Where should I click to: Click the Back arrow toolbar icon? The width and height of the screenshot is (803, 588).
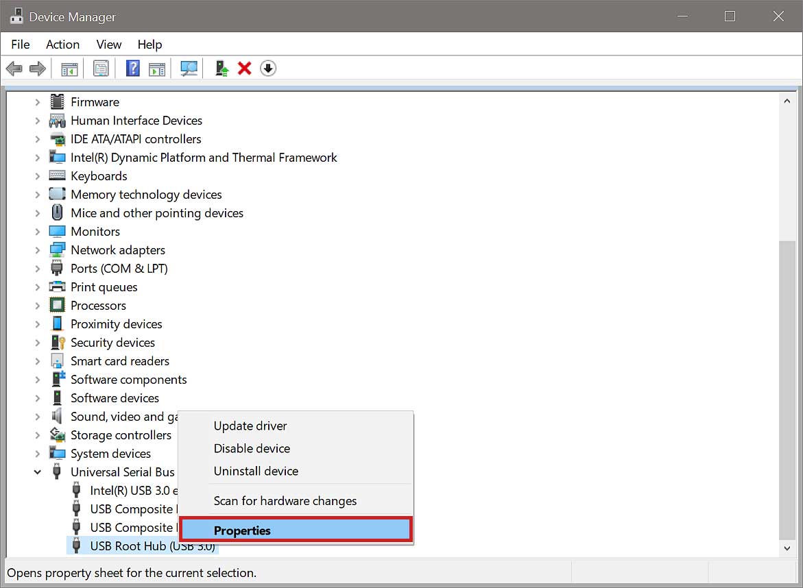click(x=14, y=68)
